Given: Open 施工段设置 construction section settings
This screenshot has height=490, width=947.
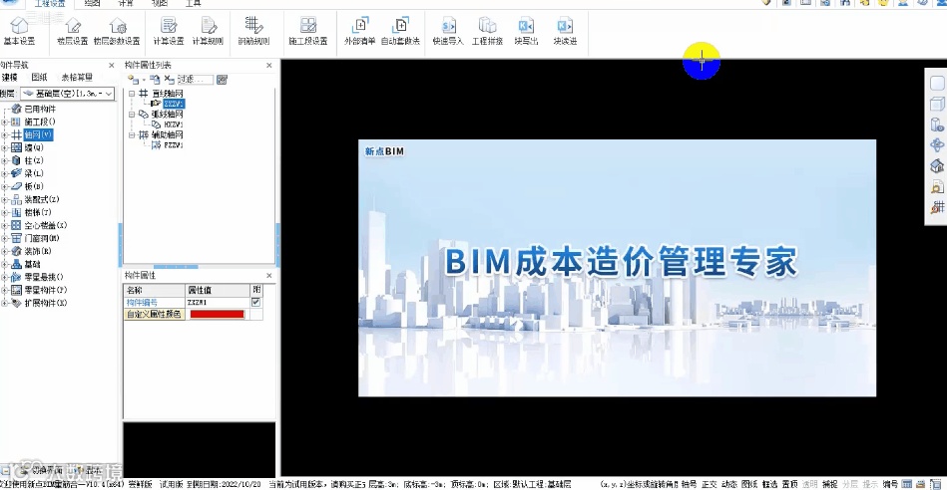Looking at the screenshot, I should (x=308, y=31).
